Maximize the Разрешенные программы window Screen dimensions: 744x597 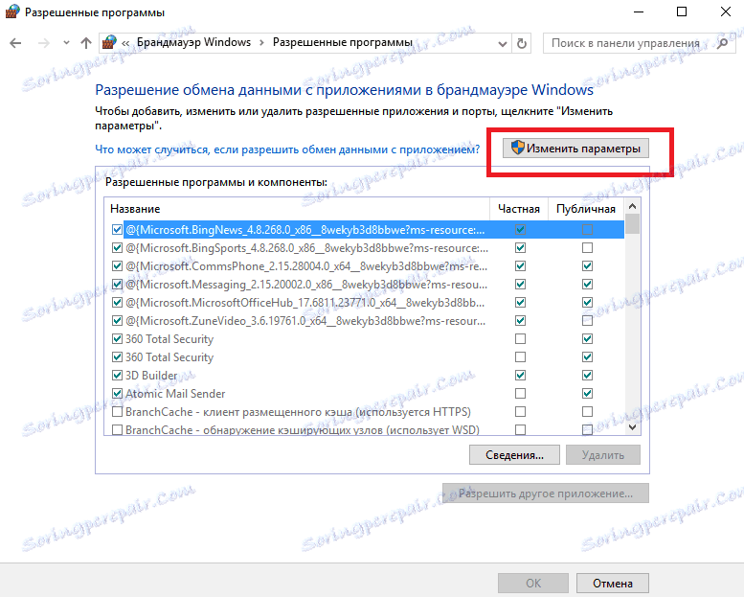682,11
